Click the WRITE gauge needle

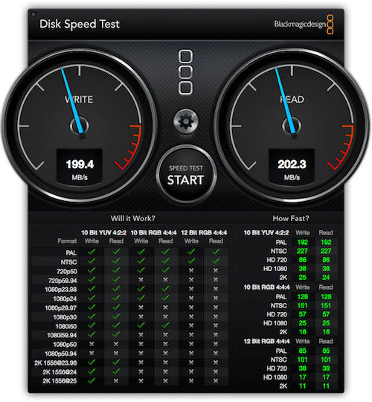pyautogui.click(x=72, y=100)
